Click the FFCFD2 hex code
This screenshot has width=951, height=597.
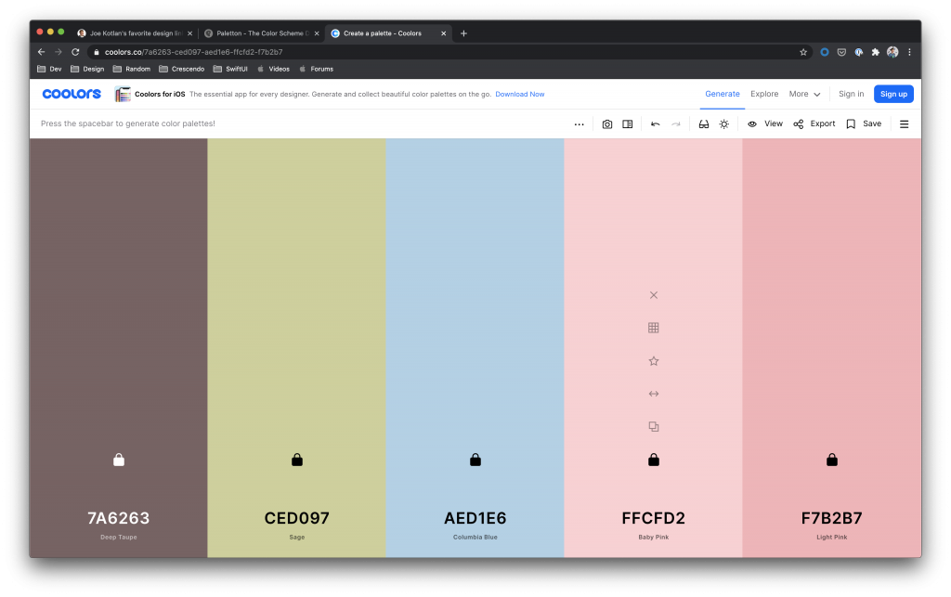[653, 518]
